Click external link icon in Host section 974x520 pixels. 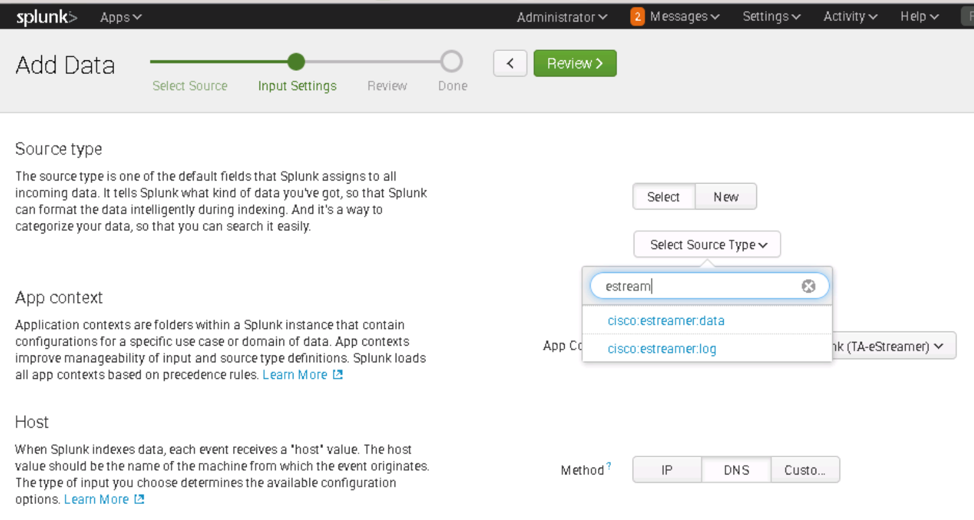(x=139, y=499)
